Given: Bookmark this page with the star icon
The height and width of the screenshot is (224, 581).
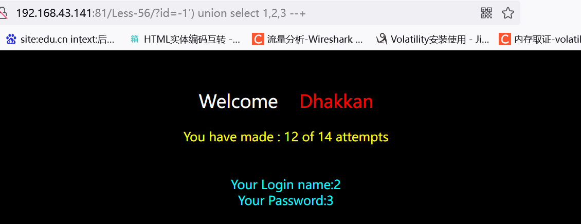Looking at the screenshot, I should coord(507,13).
